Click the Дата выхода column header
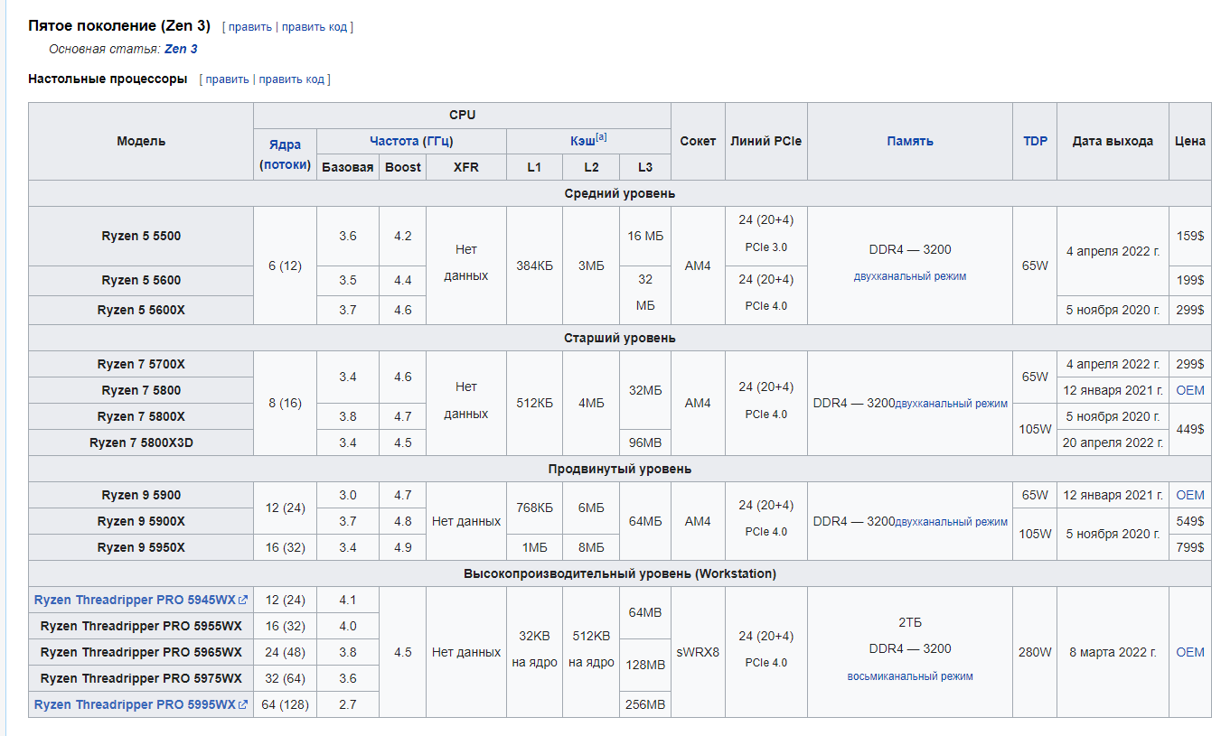 [1113, 141]
